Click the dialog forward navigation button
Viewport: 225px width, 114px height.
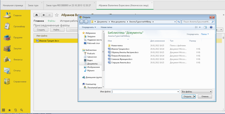[86, 22]
